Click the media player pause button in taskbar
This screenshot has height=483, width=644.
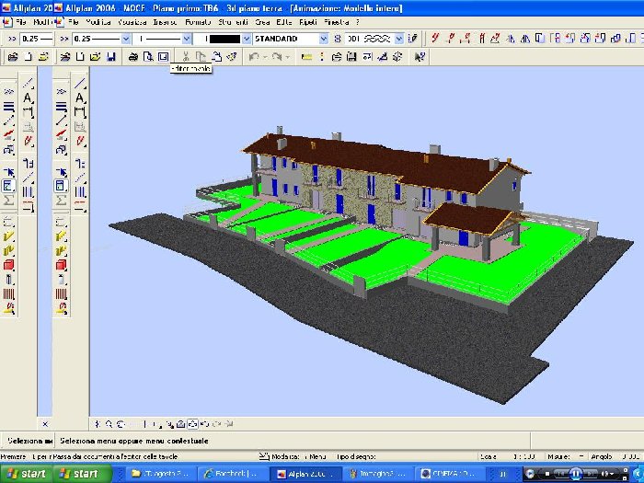575,474
